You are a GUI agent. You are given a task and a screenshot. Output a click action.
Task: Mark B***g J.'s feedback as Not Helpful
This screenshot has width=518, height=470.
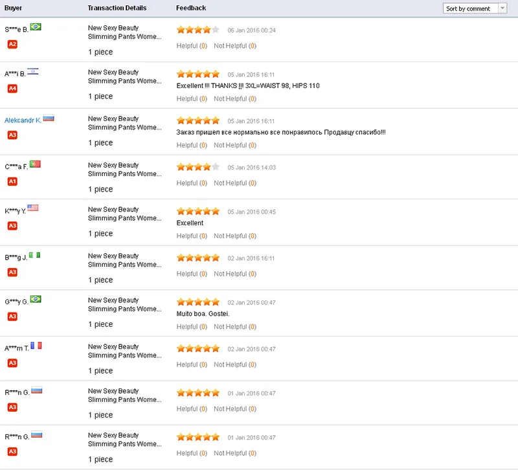pos(235,274)
